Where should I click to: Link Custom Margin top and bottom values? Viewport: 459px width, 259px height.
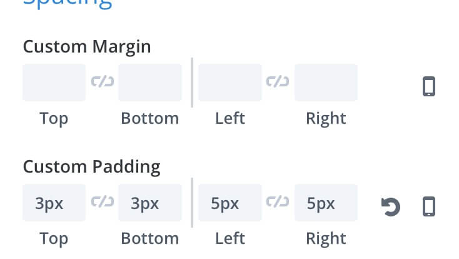pos(102,82)
